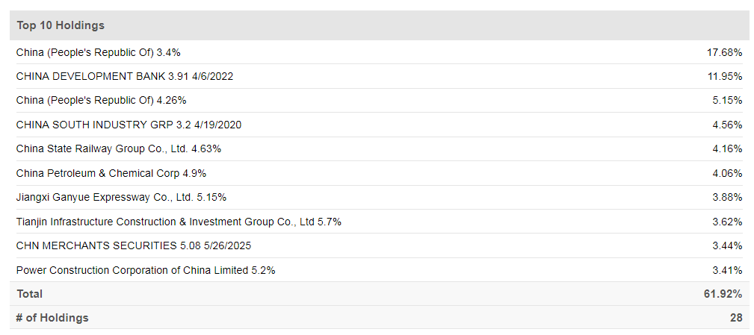Viewport: 754px width, 335px height.
Task: Select Power Construction Corporation of China holding
Action: (x=146, y=270)
